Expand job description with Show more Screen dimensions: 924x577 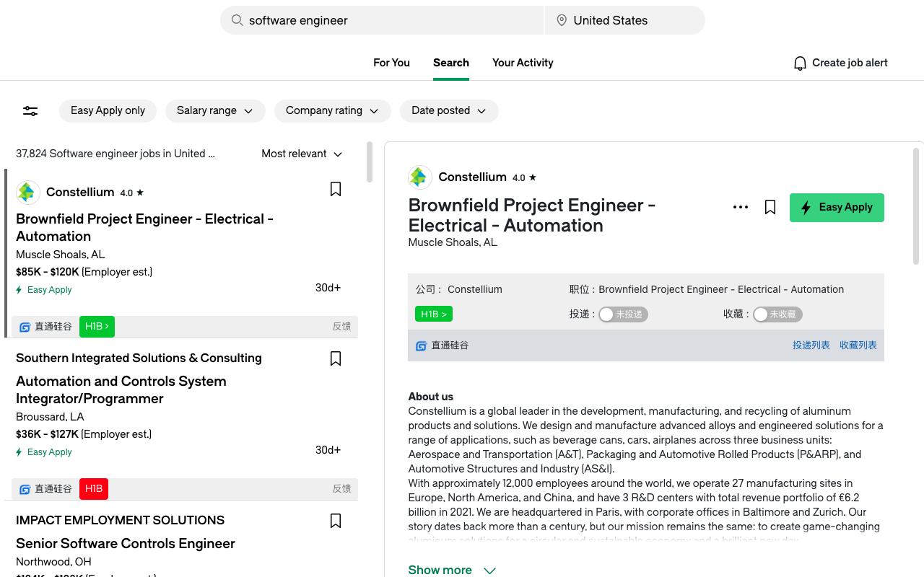tap(452, 570)
